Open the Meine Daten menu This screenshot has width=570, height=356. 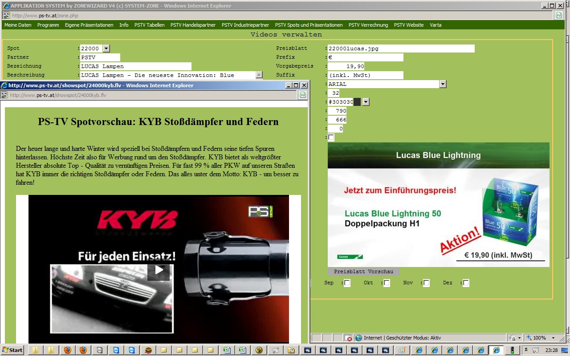tap(18, 25)
